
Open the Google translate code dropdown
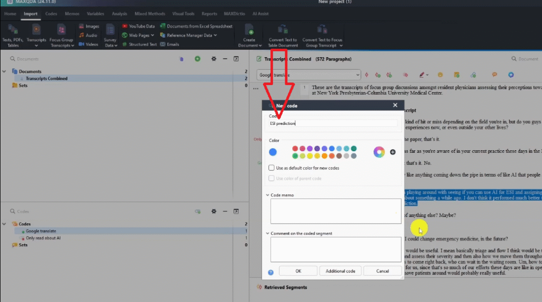coord(358,75)
